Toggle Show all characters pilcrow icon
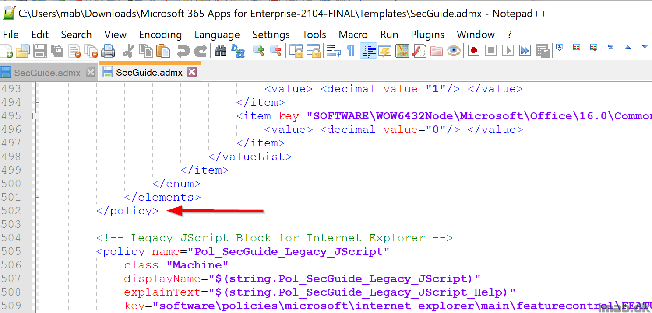The image size is (652, 313). pyautogui.click(x=351, y=51)
